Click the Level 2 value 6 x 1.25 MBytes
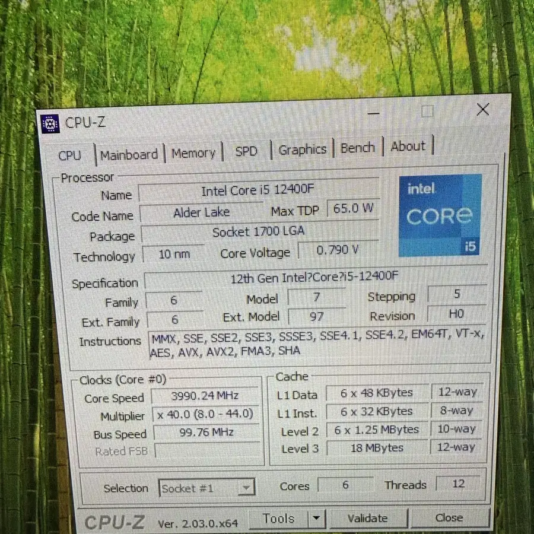534x534 pixels. [x=377, y=430]
